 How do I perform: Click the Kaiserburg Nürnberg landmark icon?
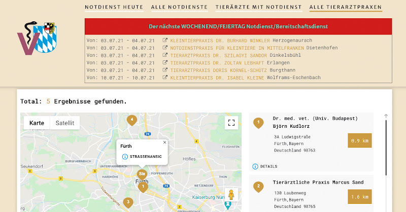[228, 205]
